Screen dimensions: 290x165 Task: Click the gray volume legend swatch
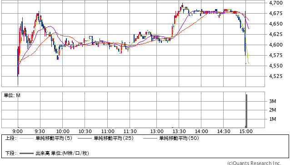tap(26, 153)
